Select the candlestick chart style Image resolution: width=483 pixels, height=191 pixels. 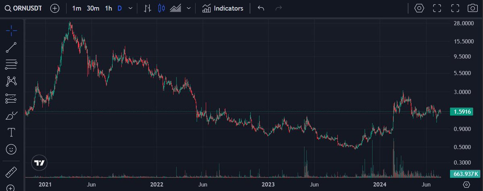pyautogui.click(x=161, y=8)
